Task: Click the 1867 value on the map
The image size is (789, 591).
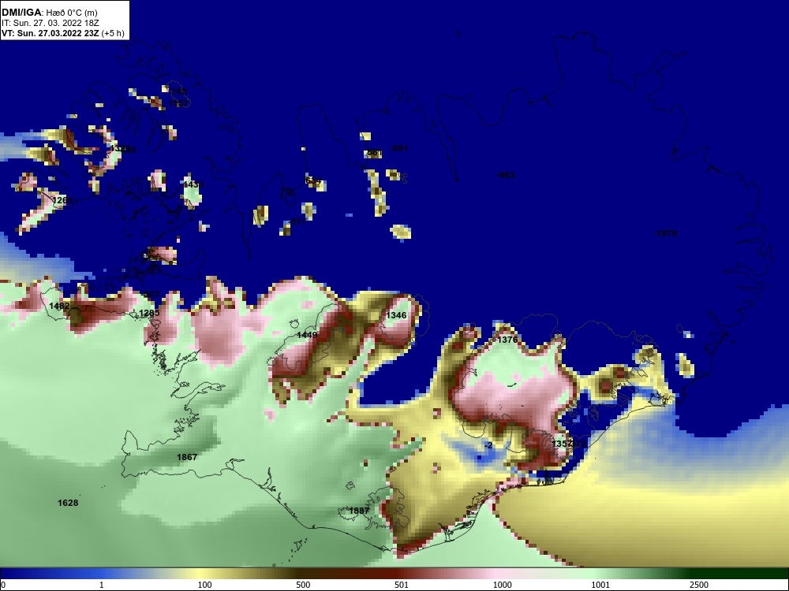Action: tap(187, 457)
